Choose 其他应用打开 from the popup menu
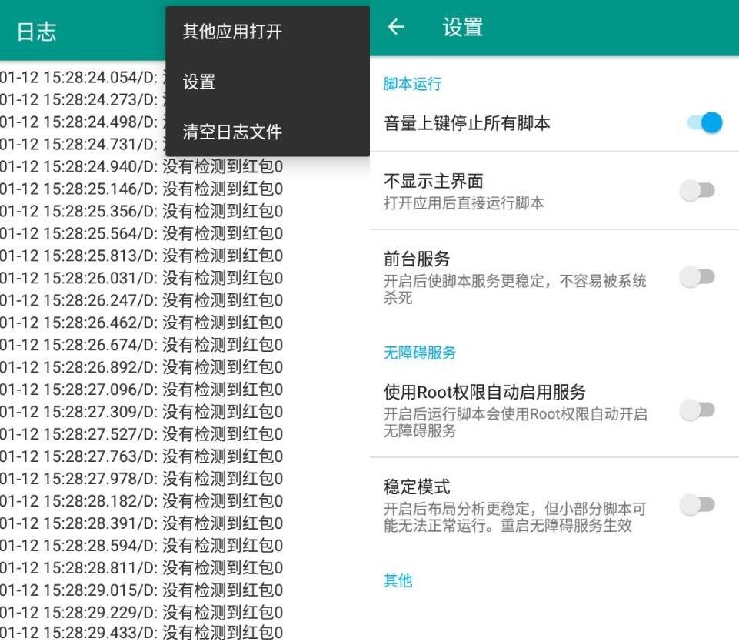Screen dimensions: 739x642 pos(232,32)
